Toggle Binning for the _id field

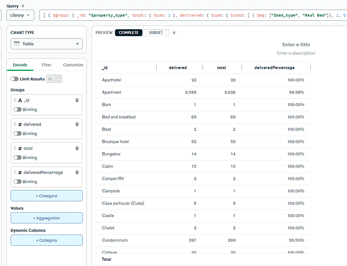[18, 110]
